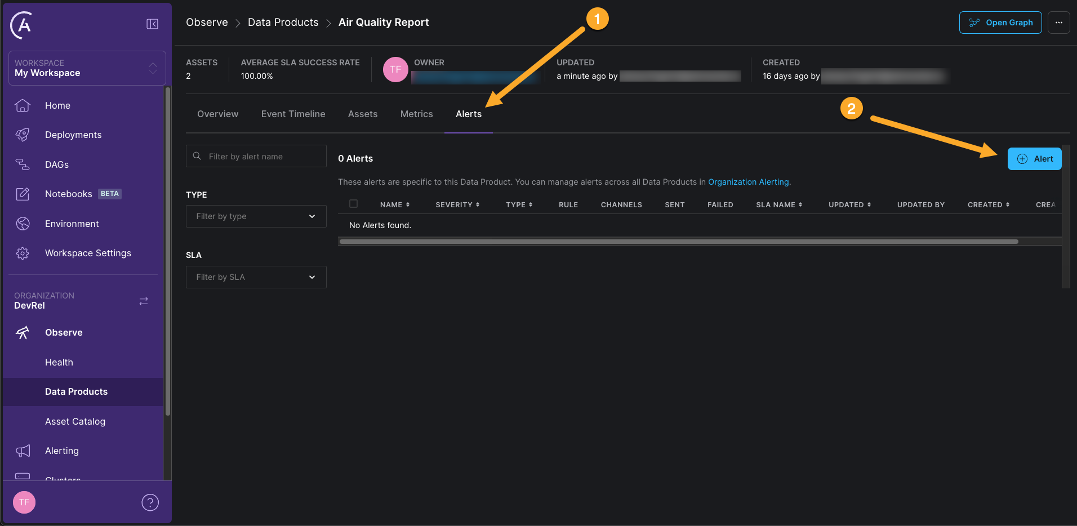
Task: Open Deployments from the sidebar icon
Action: (x=23, y=135)
